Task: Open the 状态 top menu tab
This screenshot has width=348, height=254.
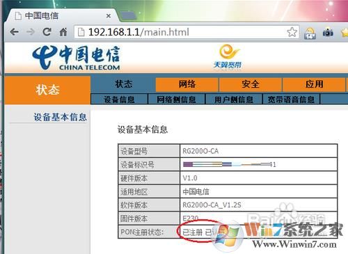Action: click(x=123, y=84)
